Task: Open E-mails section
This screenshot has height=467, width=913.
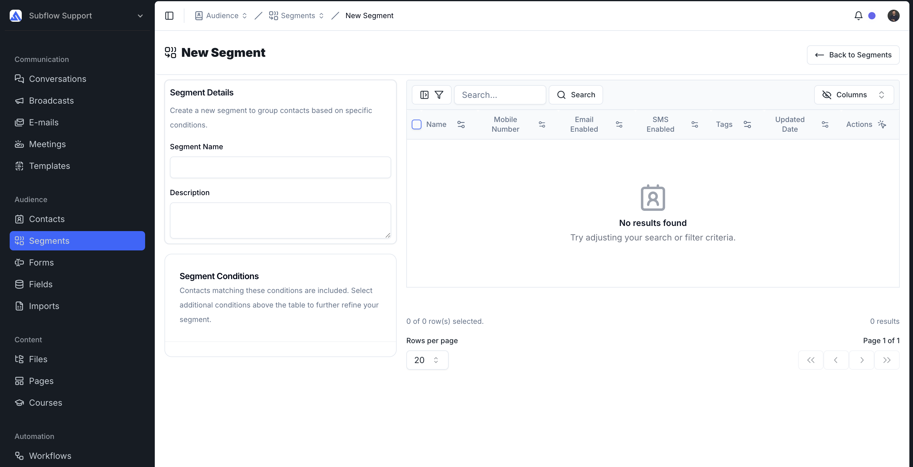Action: click(x=77, y=123)
